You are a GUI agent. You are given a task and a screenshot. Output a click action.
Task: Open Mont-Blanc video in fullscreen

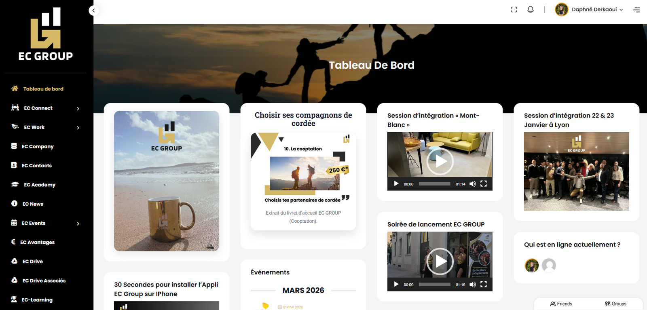[x=484, y=184]
